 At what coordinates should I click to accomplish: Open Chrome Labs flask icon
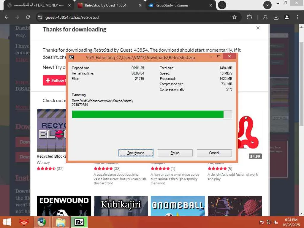(x=265, y=17)
